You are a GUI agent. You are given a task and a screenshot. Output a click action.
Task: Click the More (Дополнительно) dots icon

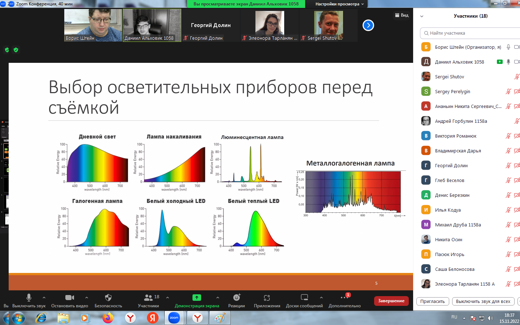click(x=344, y=298)
